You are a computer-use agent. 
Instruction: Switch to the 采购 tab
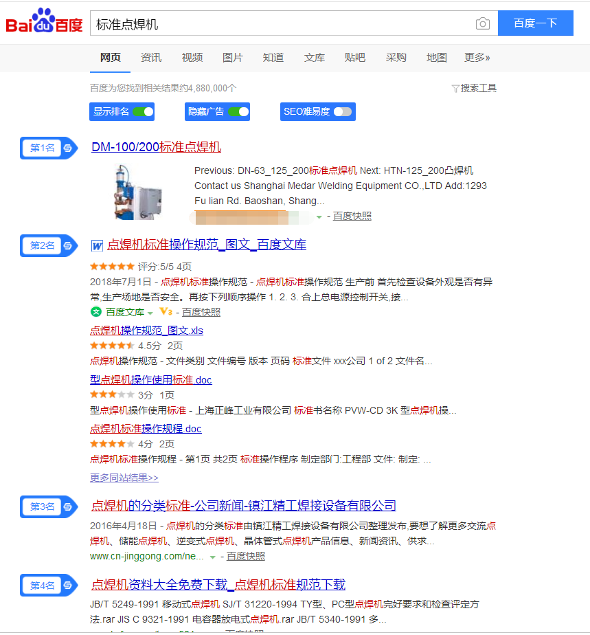pyautogui.click(x=396, y=58)
